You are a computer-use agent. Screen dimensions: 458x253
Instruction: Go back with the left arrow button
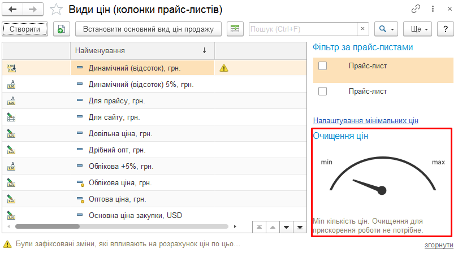12,10
